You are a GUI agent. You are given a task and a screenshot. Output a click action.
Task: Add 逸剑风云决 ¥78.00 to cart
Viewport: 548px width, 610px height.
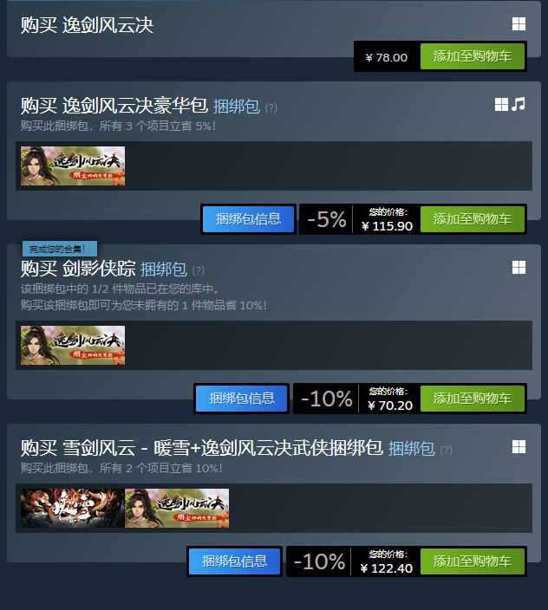click(x=473, y=56)
